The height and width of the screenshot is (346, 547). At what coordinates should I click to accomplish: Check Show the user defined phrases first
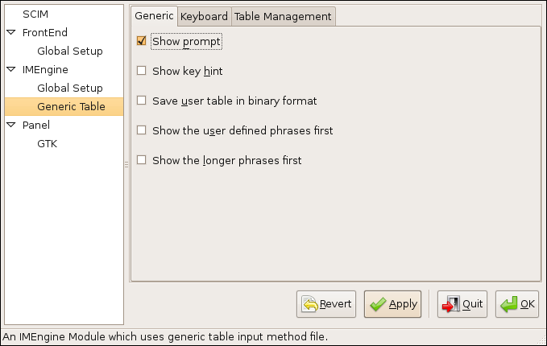coord(142,130)
